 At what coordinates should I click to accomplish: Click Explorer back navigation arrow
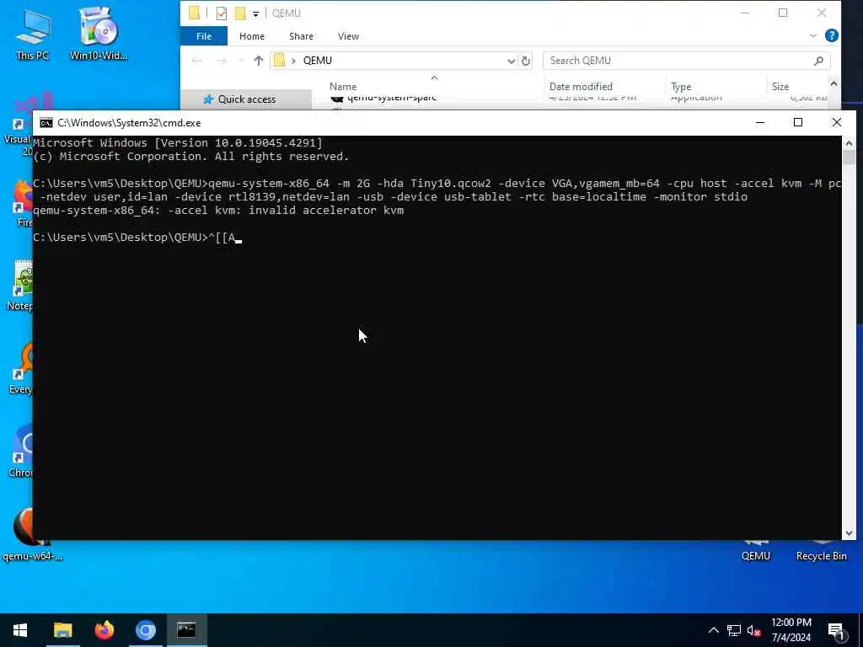[x=197, y=61]
